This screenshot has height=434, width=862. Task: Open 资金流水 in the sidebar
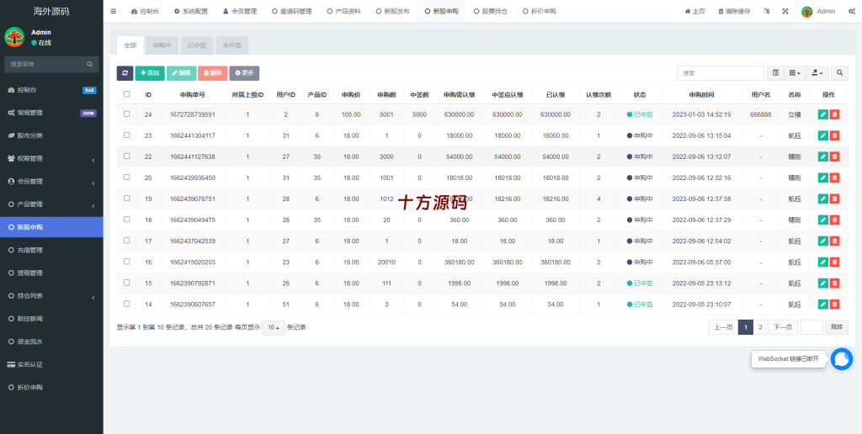tap(51, 341)
